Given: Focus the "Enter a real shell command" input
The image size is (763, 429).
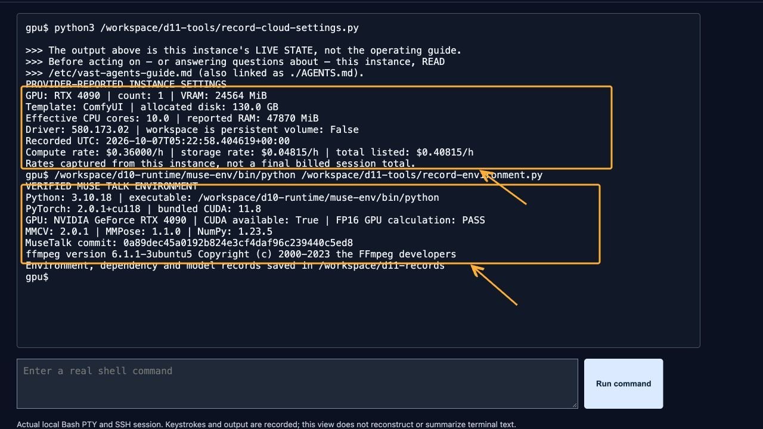Looking at the screenshot, I should pos(297,384).
